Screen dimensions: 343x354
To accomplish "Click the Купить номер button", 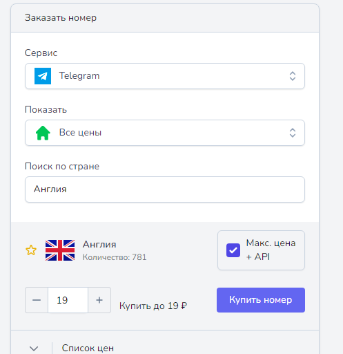I will (261, 300).
